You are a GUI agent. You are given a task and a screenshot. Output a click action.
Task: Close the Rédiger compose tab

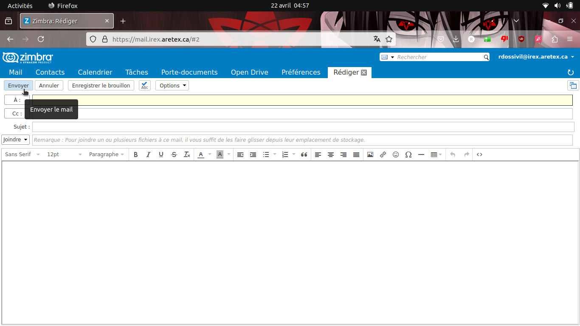coord(364,73)
